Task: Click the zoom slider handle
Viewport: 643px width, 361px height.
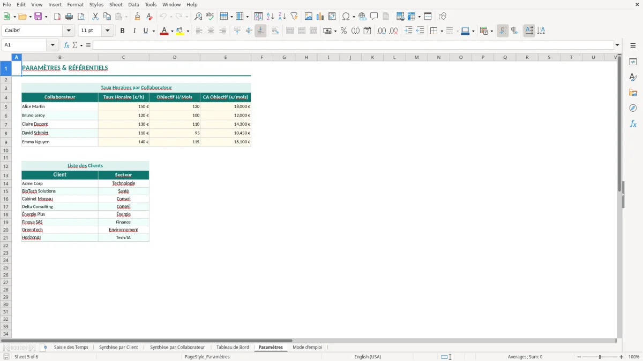Action: click(x=600, y=357)
